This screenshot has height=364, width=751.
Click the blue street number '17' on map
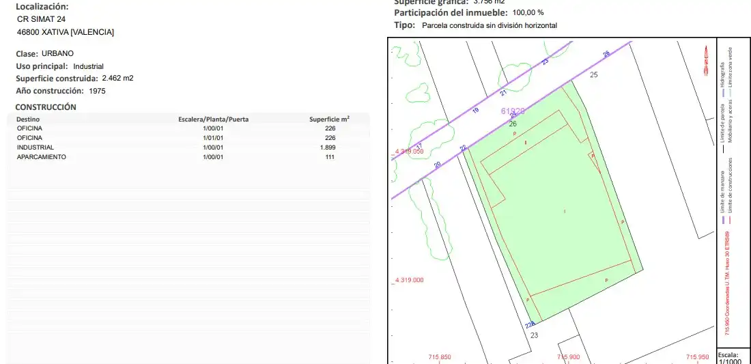tap(419, 147)
